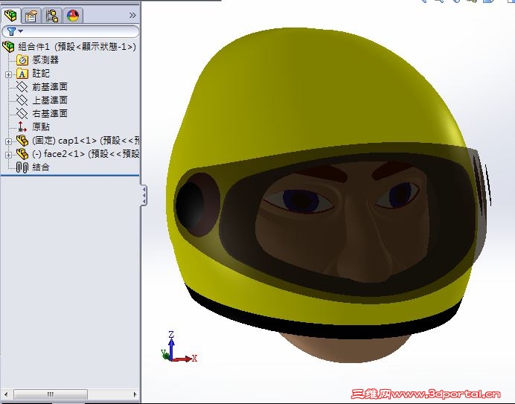Select the 結合 mates folder

pos(41,167)
